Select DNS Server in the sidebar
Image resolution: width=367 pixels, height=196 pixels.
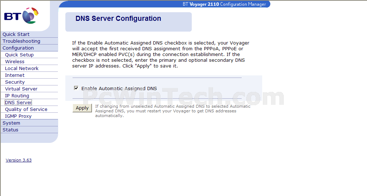(18, 102)
